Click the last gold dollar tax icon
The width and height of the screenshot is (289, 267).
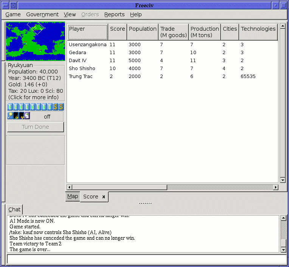click(x=61, y=107)
